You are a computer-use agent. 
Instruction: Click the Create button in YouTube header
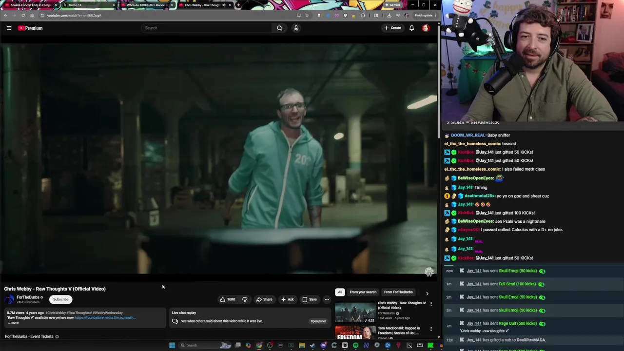click(x=392, y=28)
